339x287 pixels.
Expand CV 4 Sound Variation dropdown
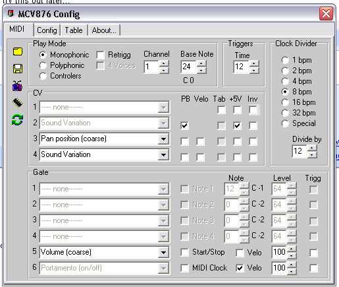point(163,155)
